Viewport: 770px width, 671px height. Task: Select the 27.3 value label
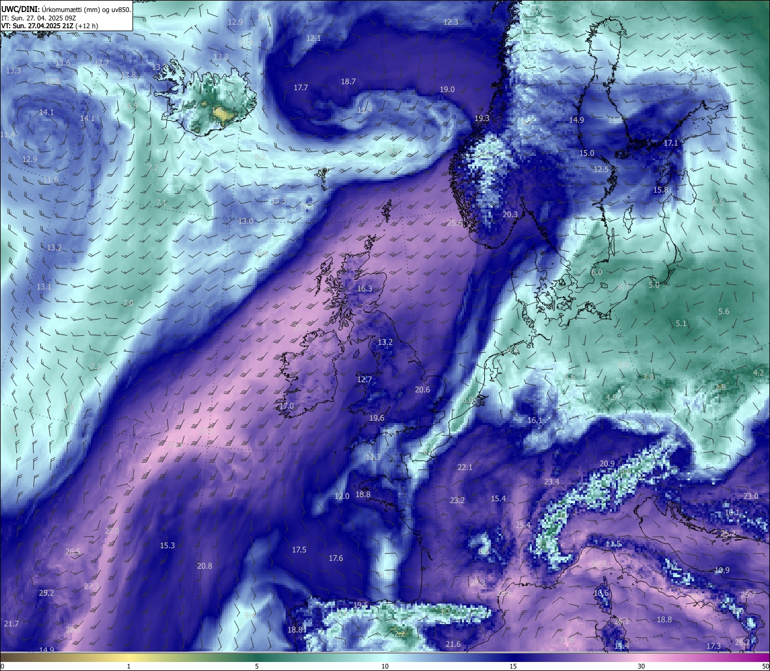coord(91,586)
